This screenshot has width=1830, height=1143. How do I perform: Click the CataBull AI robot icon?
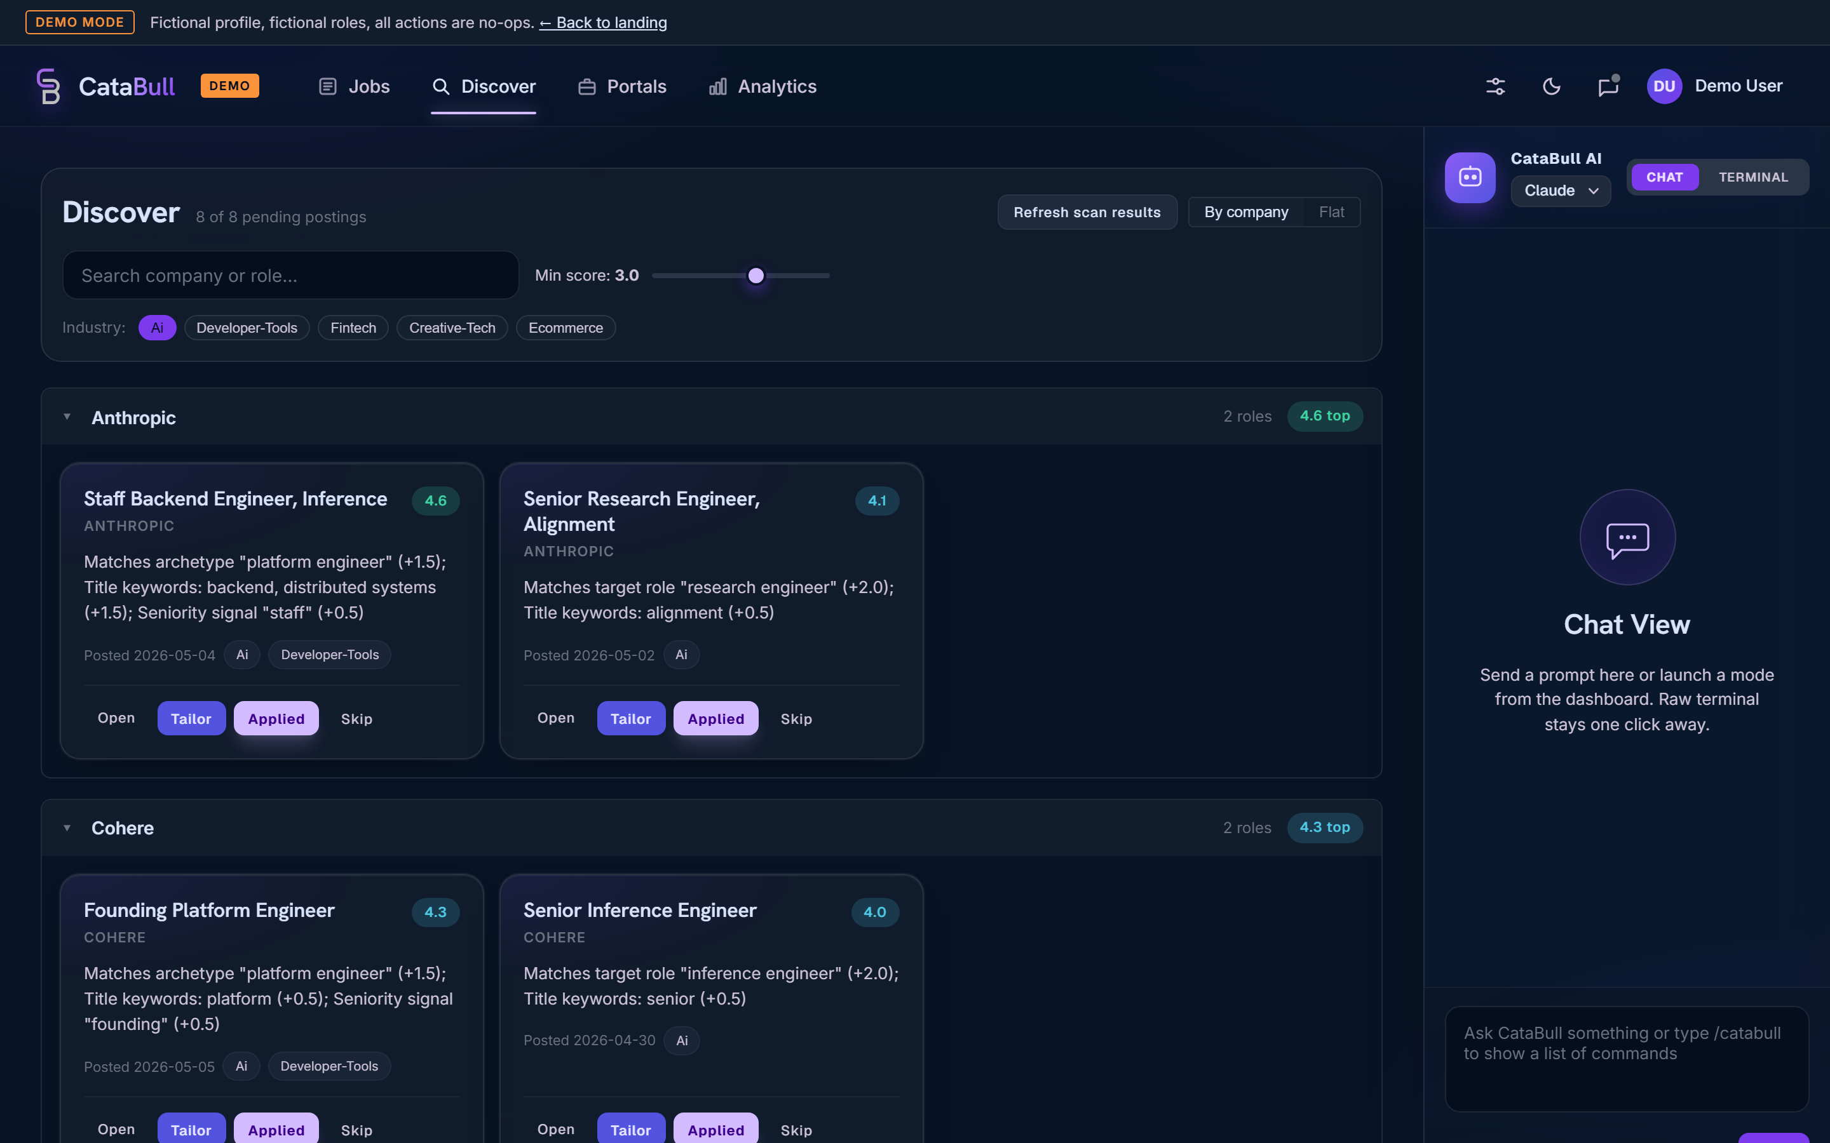[x=1469, y=178]
